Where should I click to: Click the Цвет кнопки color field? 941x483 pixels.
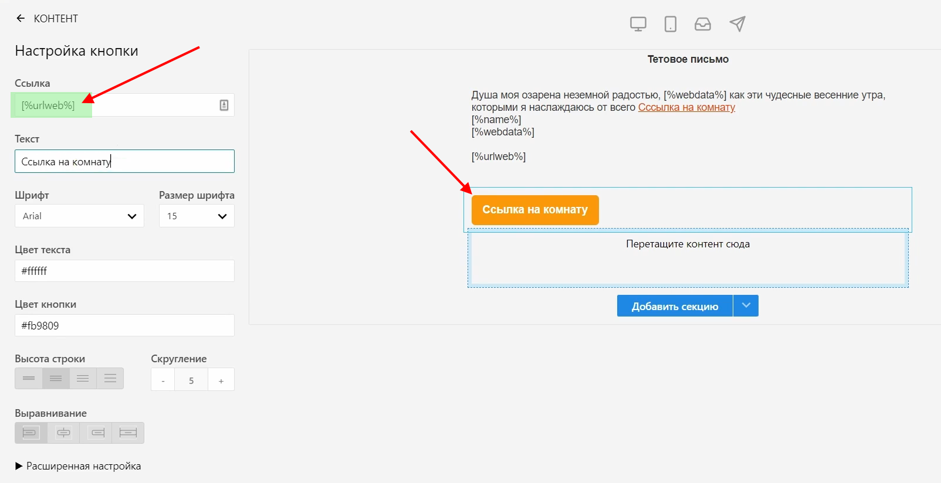(x=124, y=325)
